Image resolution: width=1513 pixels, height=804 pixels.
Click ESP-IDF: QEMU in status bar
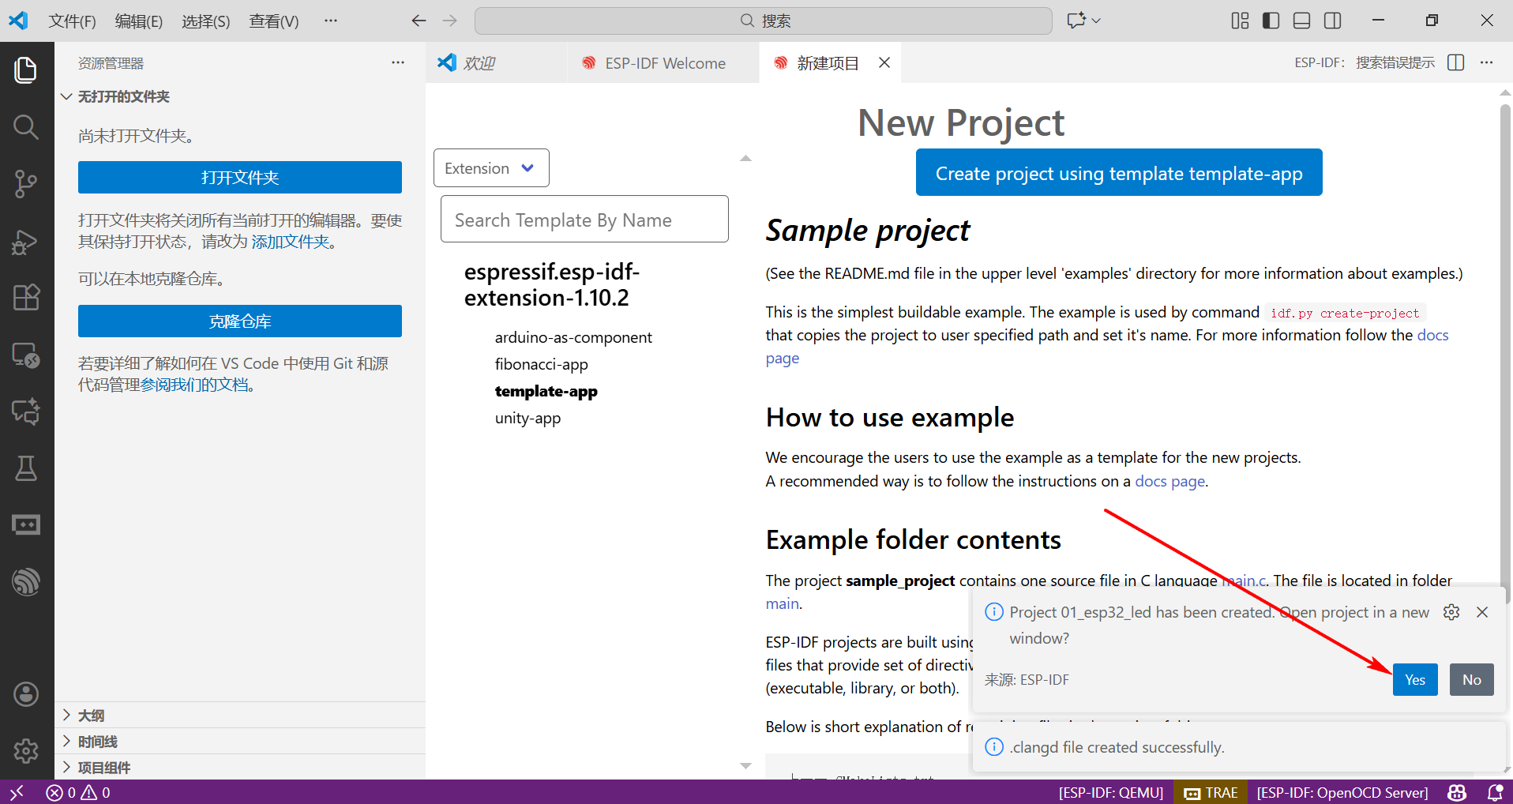coord(1111,792)
